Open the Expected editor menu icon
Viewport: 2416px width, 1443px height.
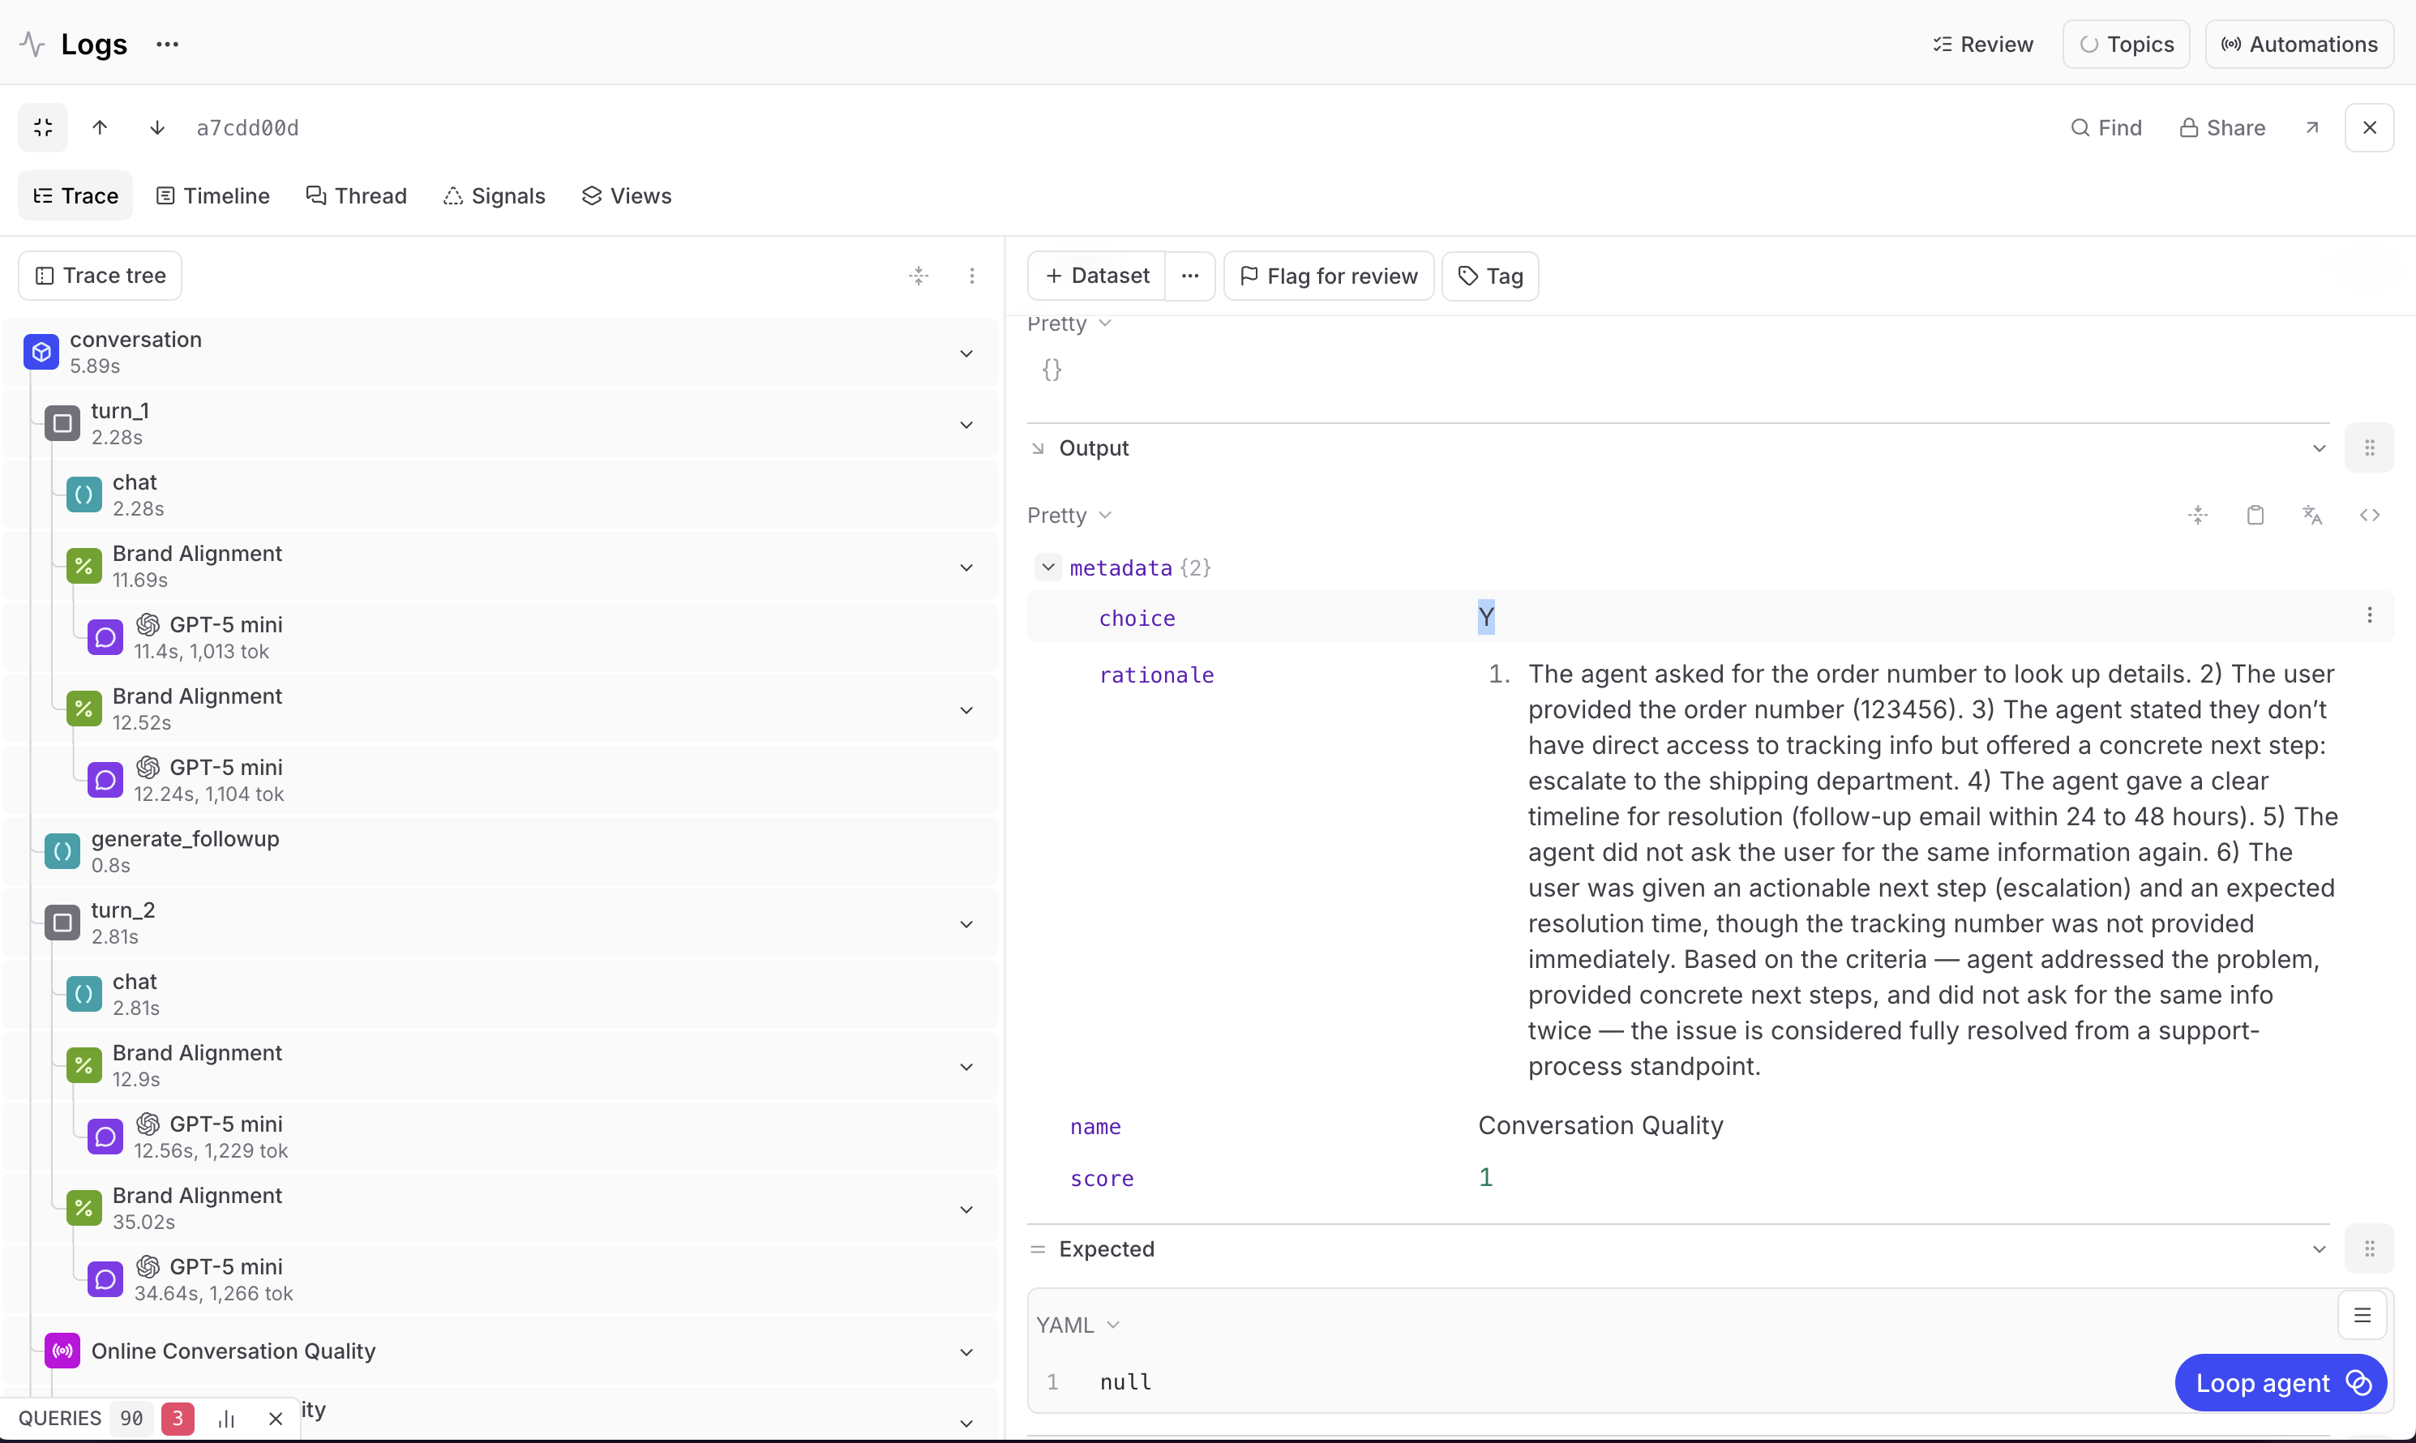click(2362, 1316)
